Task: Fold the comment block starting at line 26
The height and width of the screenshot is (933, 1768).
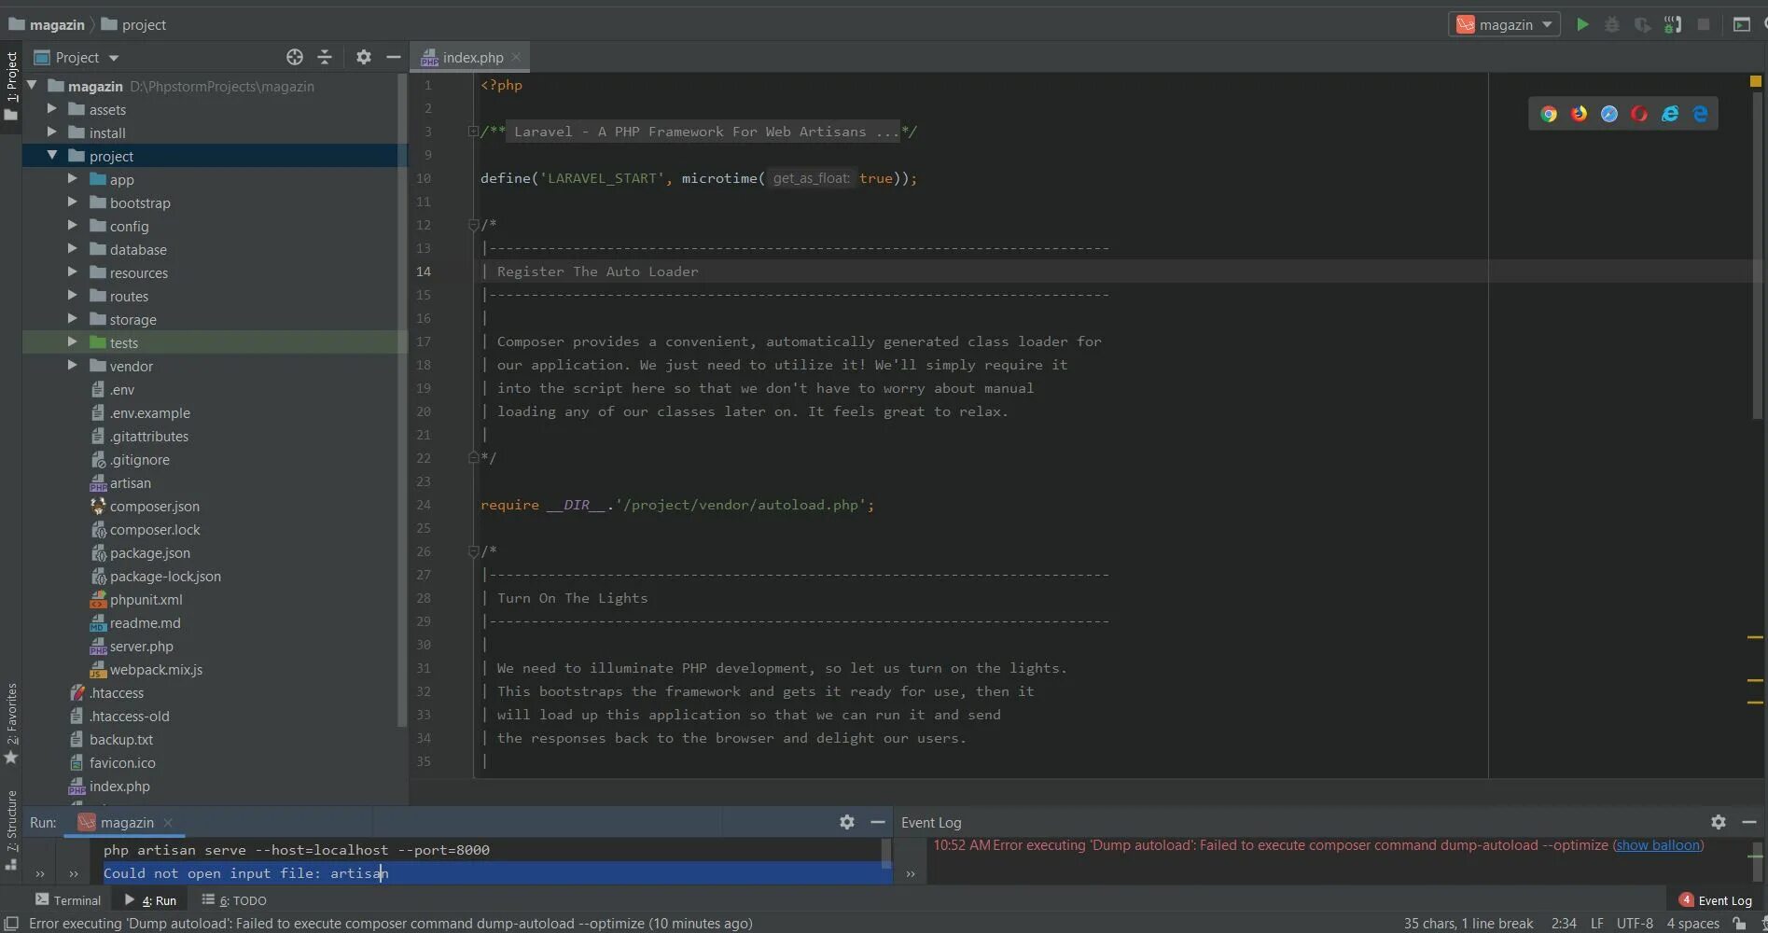Action: (x=473, y=551)
